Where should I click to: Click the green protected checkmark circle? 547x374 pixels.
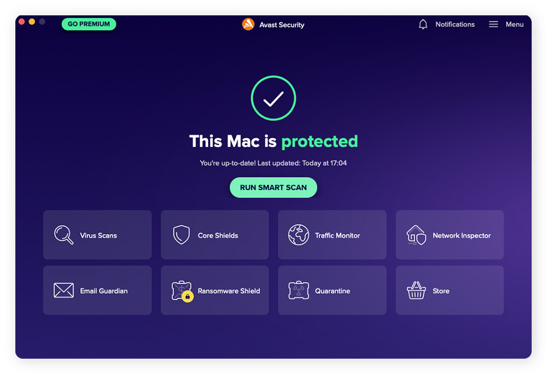(273, 98)
